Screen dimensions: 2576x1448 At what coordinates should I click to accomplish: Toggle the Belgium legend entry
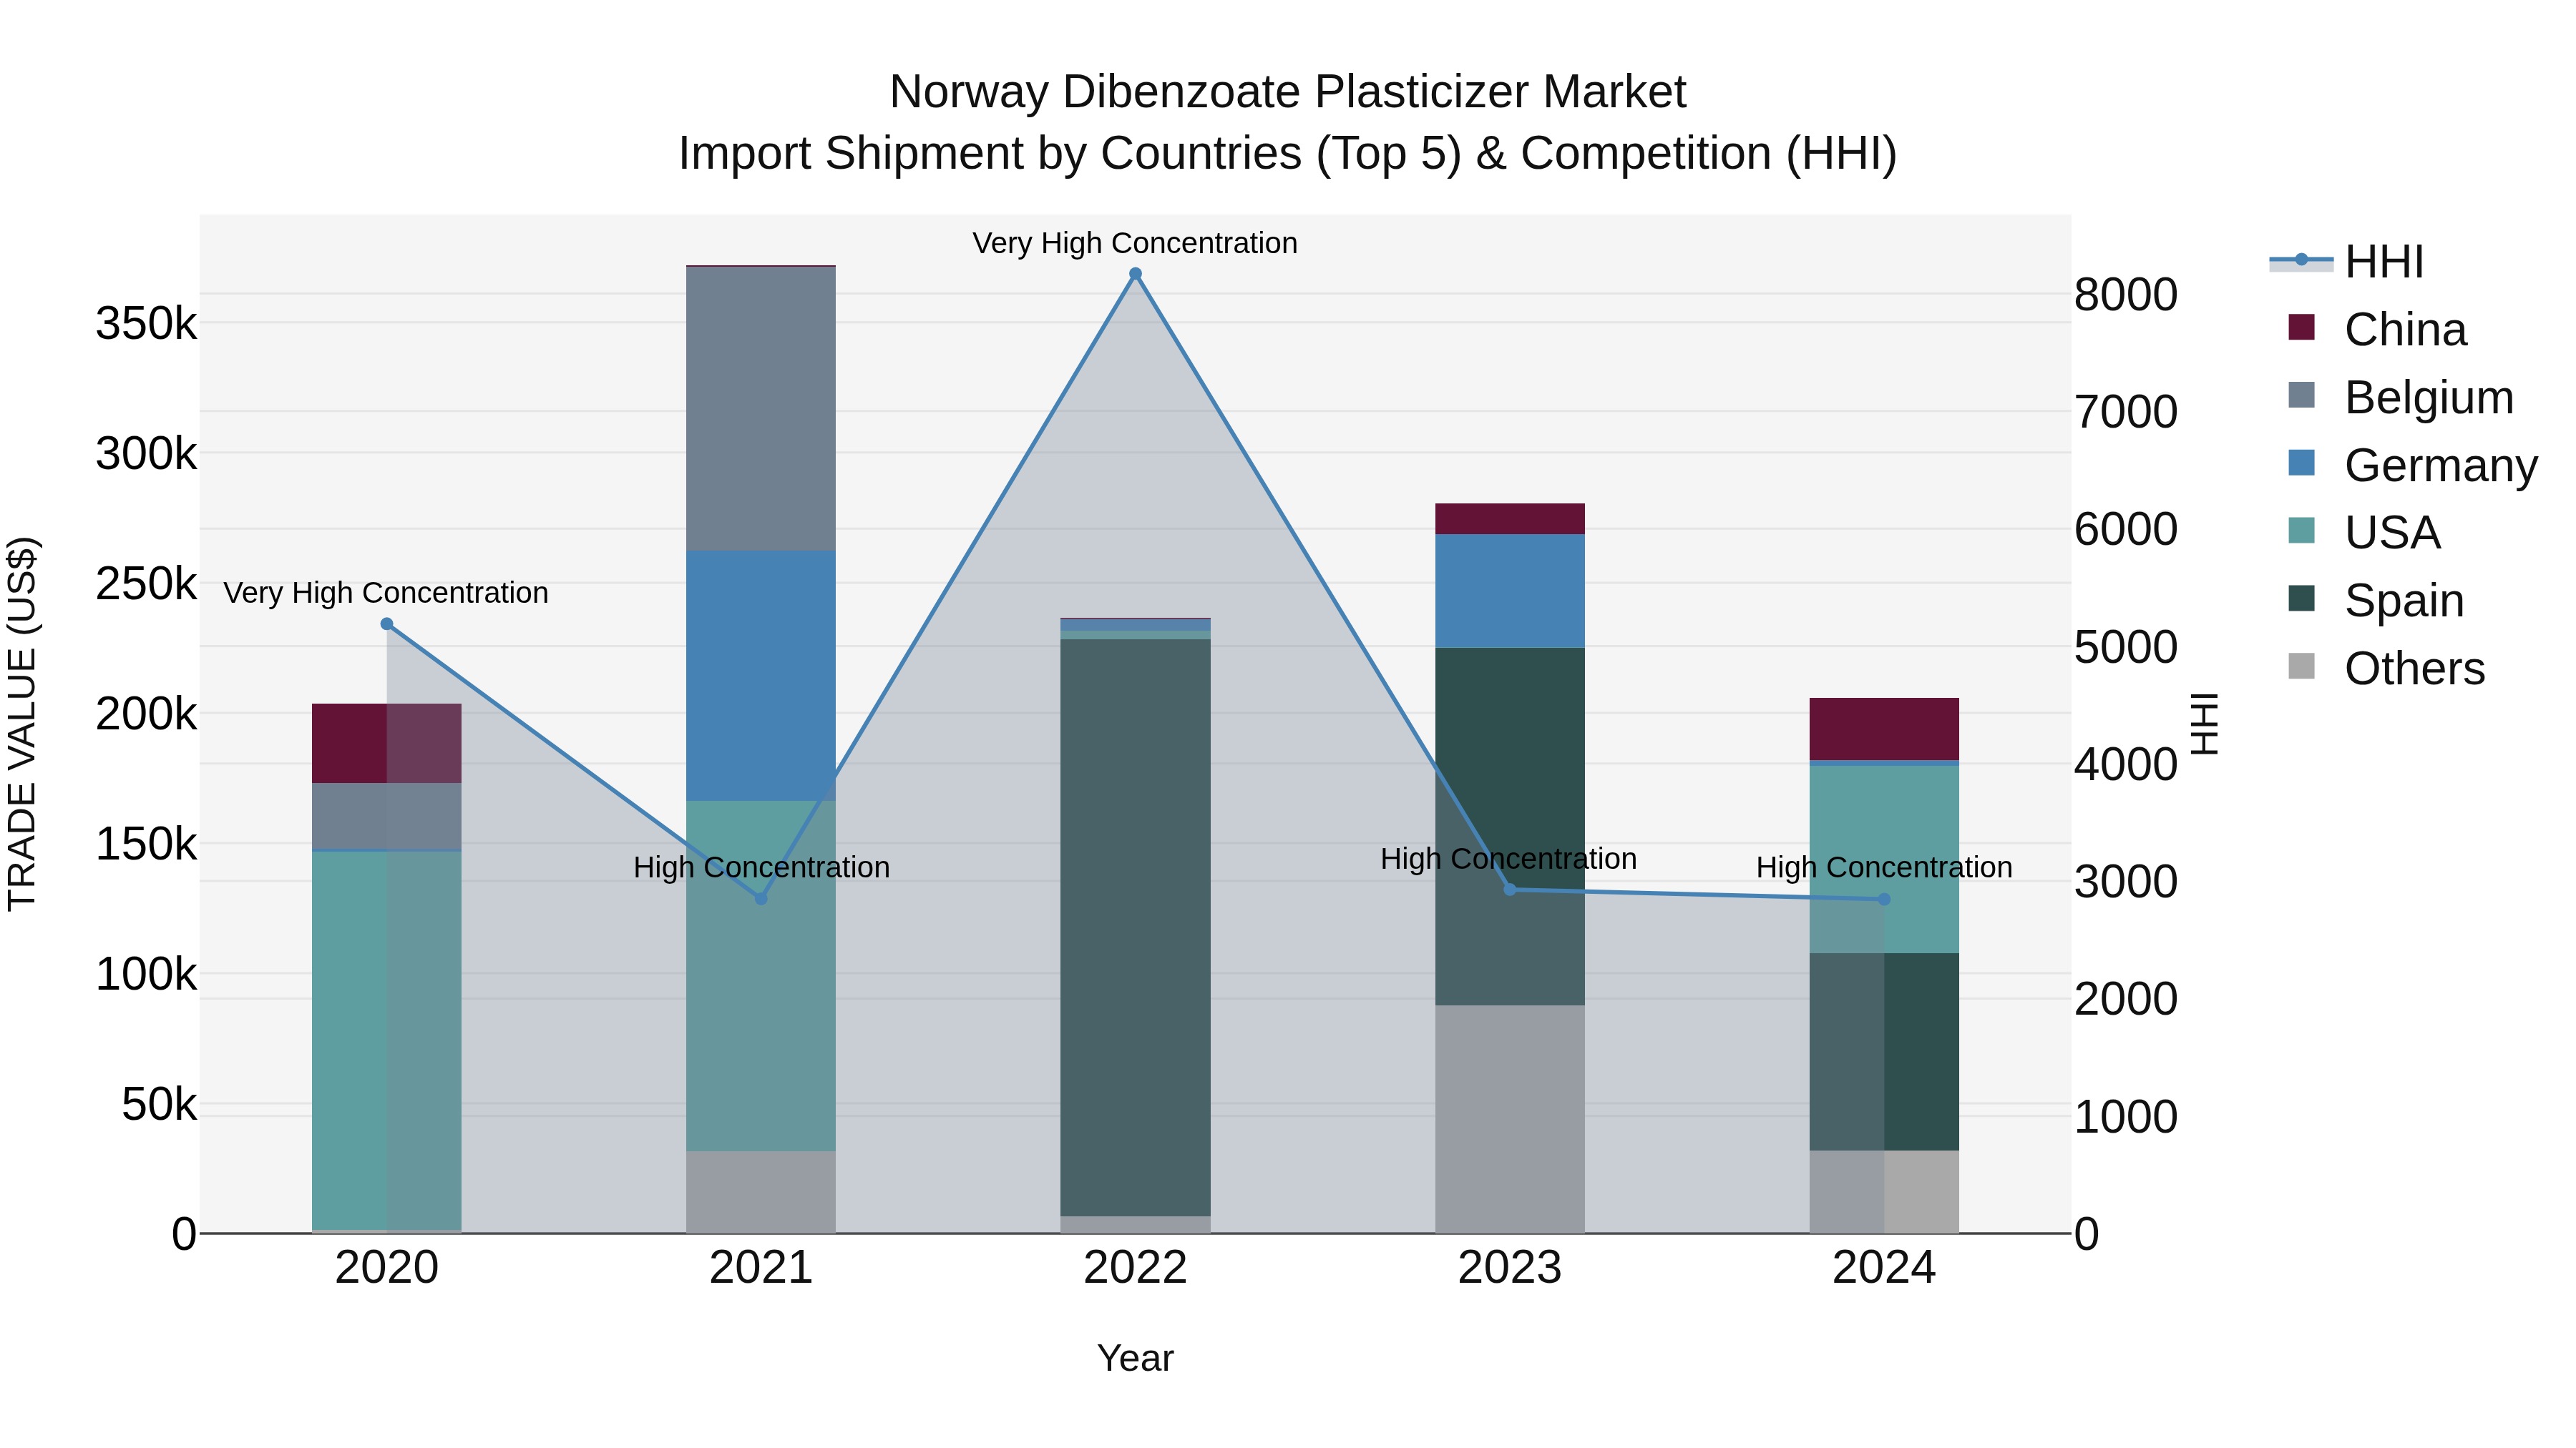coord(2400,397)
